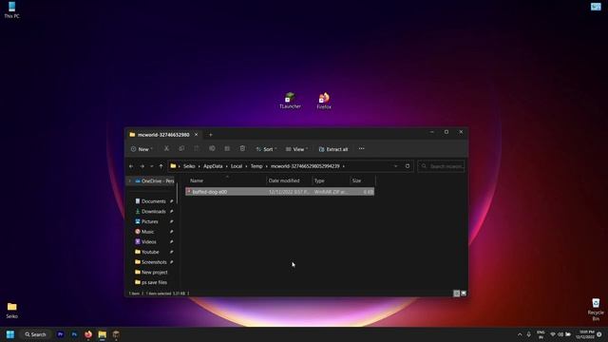The width and height of the screenshot is (608, 342).
Task: Click the taskbar Search box
Action: click(x=35, y=334)
